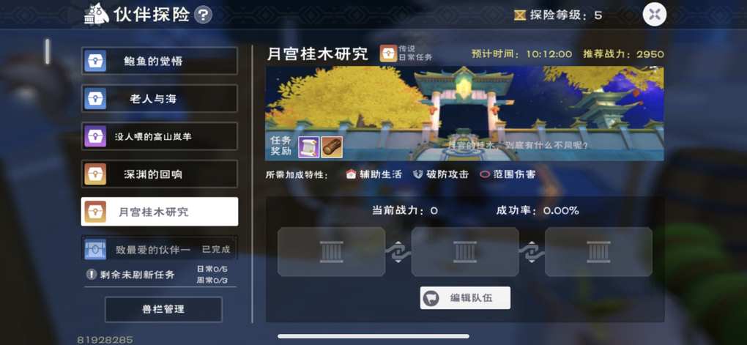Open 兽栏管理 management

click(163, 309)
